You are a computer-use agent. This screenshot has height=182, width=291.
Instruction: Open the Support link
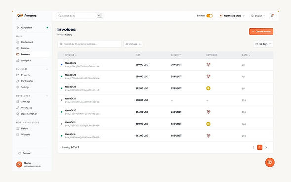click(x=32, y=153)
